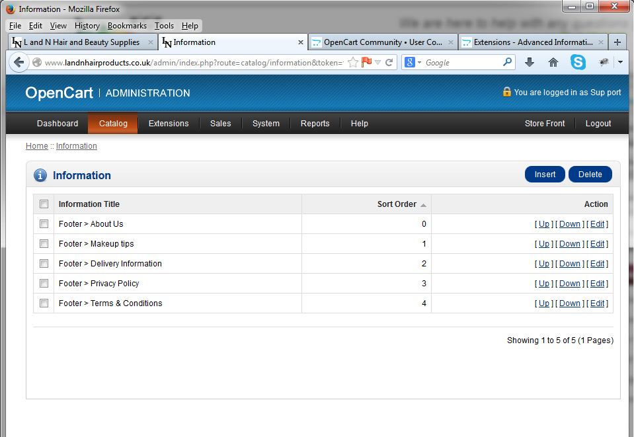The width and height of the screenshot is (634, 437).
Task: Click the Information breadcrumb link
Action: point(77,146)
